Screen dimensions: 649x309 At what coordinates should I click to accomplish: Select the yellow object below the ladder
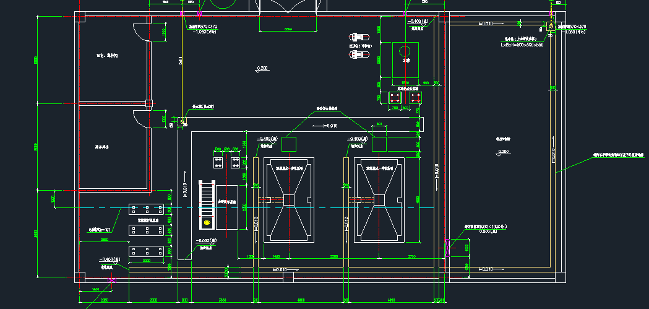pyautogui.click(x=207, y=222)
